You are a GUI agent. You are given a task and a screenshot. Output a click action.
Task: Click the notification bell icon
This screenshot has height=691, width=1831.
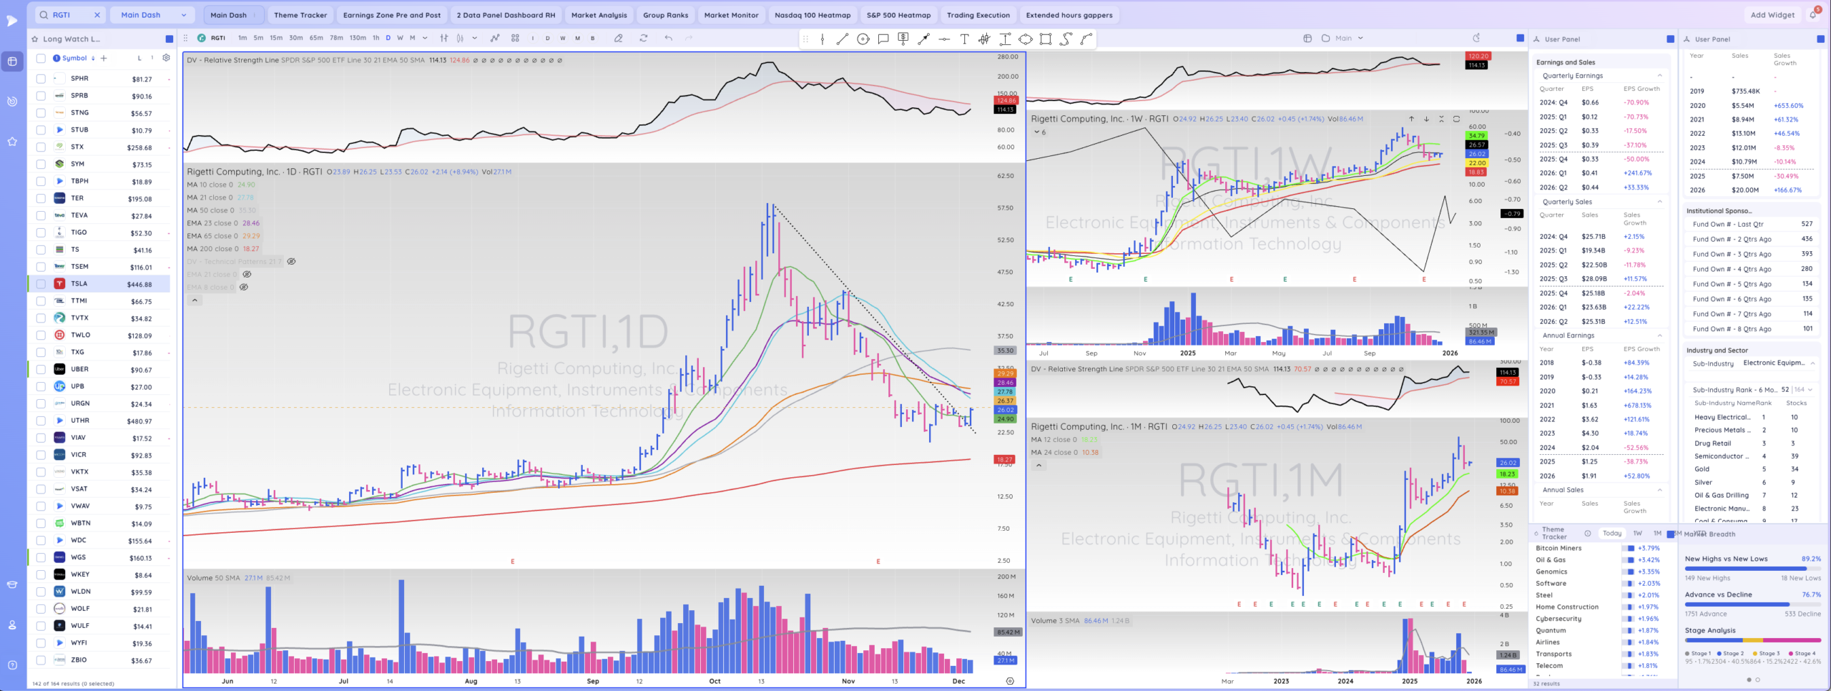pos(1813,14)
